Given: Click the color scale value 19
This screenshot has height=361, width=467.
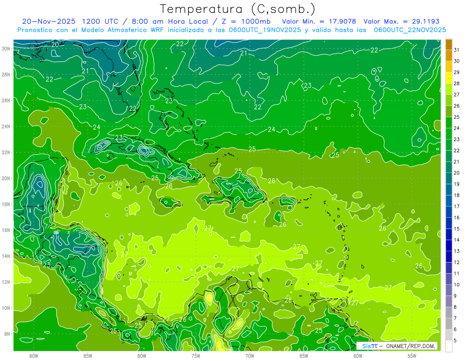Looking at the screenshot, I should [457, 184].
